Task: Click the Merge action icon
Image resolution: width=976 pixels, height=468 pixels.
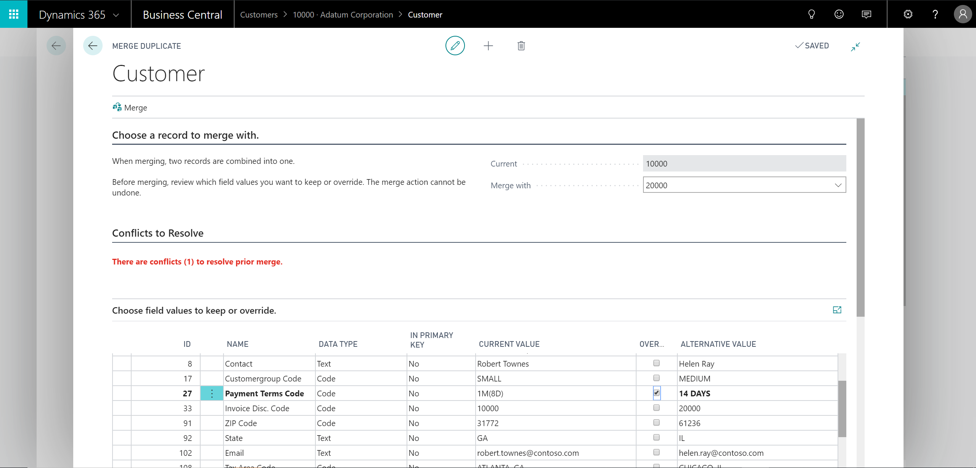Action: [x=130, y=107]
